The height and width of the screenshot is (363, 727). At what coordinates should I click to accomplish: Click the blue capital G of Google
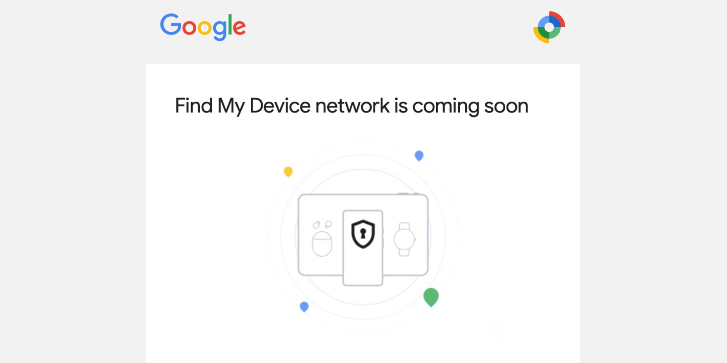(x=171, y=25)
